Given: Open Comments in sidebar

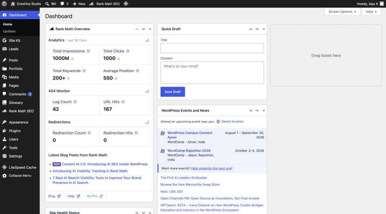Looking at the screenshot, I should [20, 94].
